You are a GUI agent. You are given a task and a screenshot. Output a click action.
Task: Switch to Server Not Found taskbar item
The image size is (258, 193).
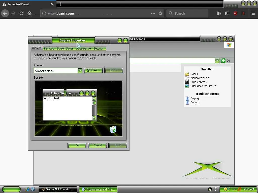click(58, 189)
